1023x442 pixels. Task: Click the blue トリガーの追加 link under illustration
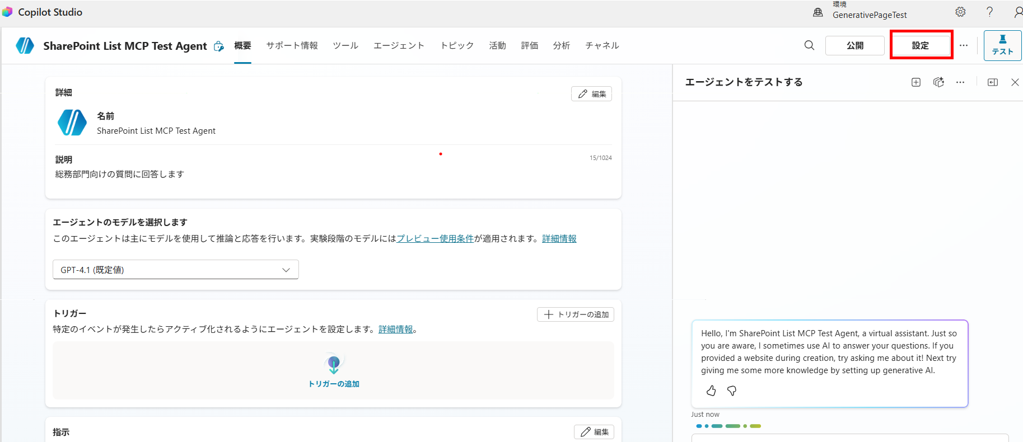click(x=334, y=384)
